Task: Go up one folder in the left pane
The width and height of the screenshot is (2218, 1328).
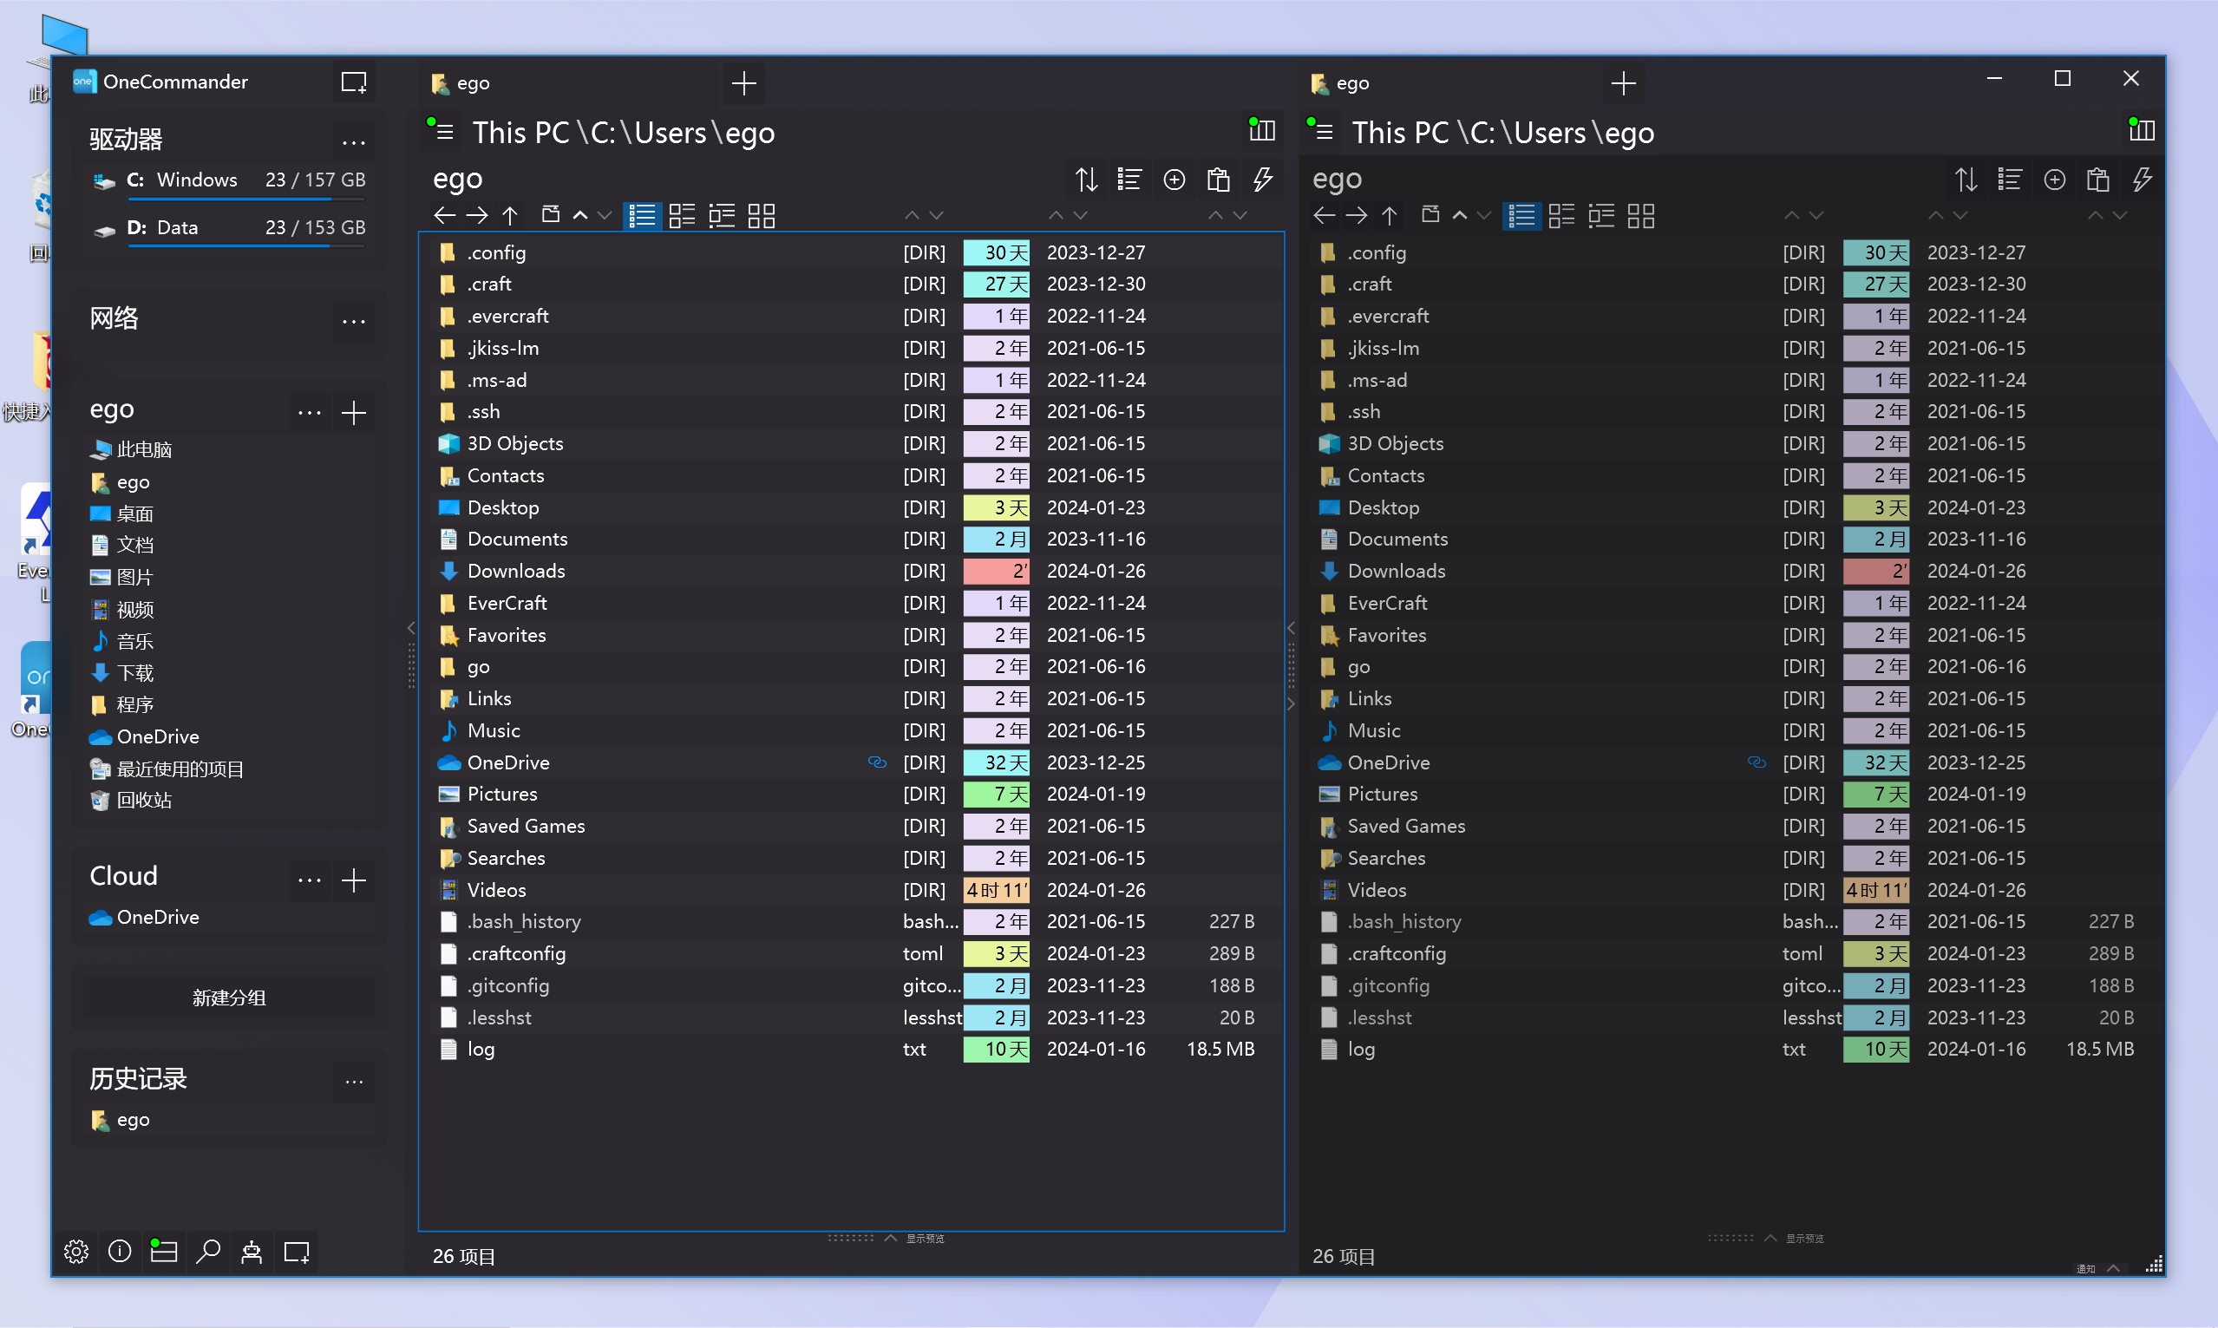Action: [x=510, y=216]
